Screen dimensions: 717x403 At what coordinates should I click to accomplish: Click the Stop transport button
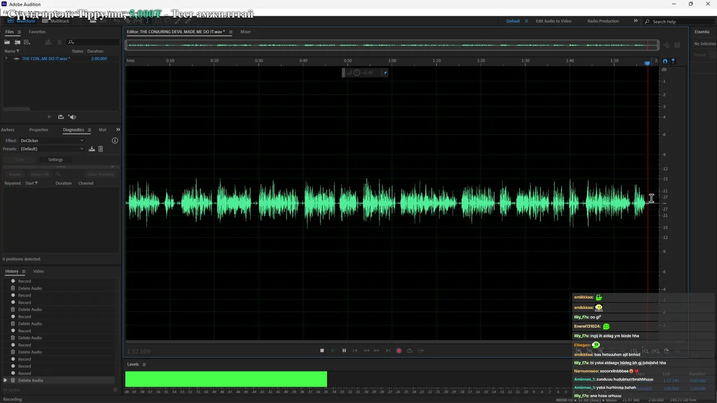point(322,351)
